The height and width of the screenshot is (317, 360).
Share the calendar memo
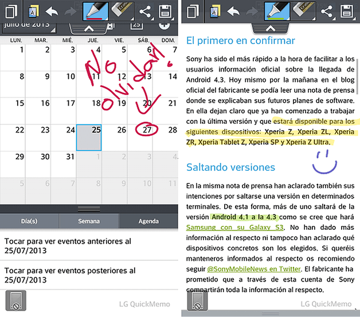(146, 11)
